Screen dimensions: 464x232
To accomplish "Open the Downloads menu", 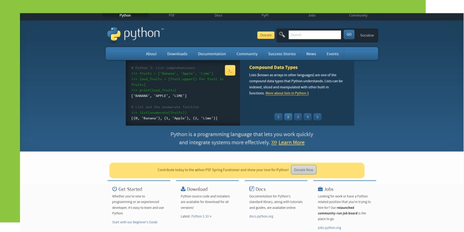I will pyautogui.click(x=177, y=54).
